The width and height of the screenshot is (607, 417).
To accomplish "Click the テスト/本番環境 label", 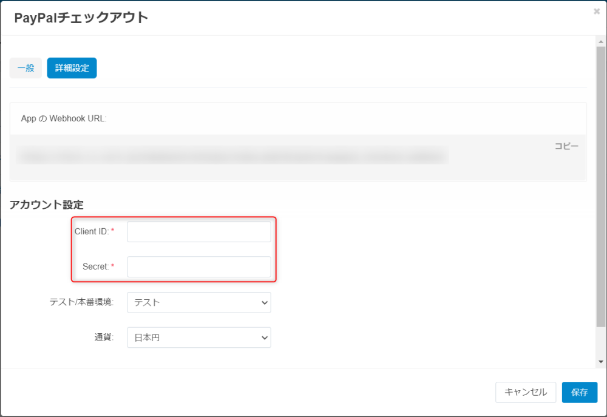I will tap(81, 302).
